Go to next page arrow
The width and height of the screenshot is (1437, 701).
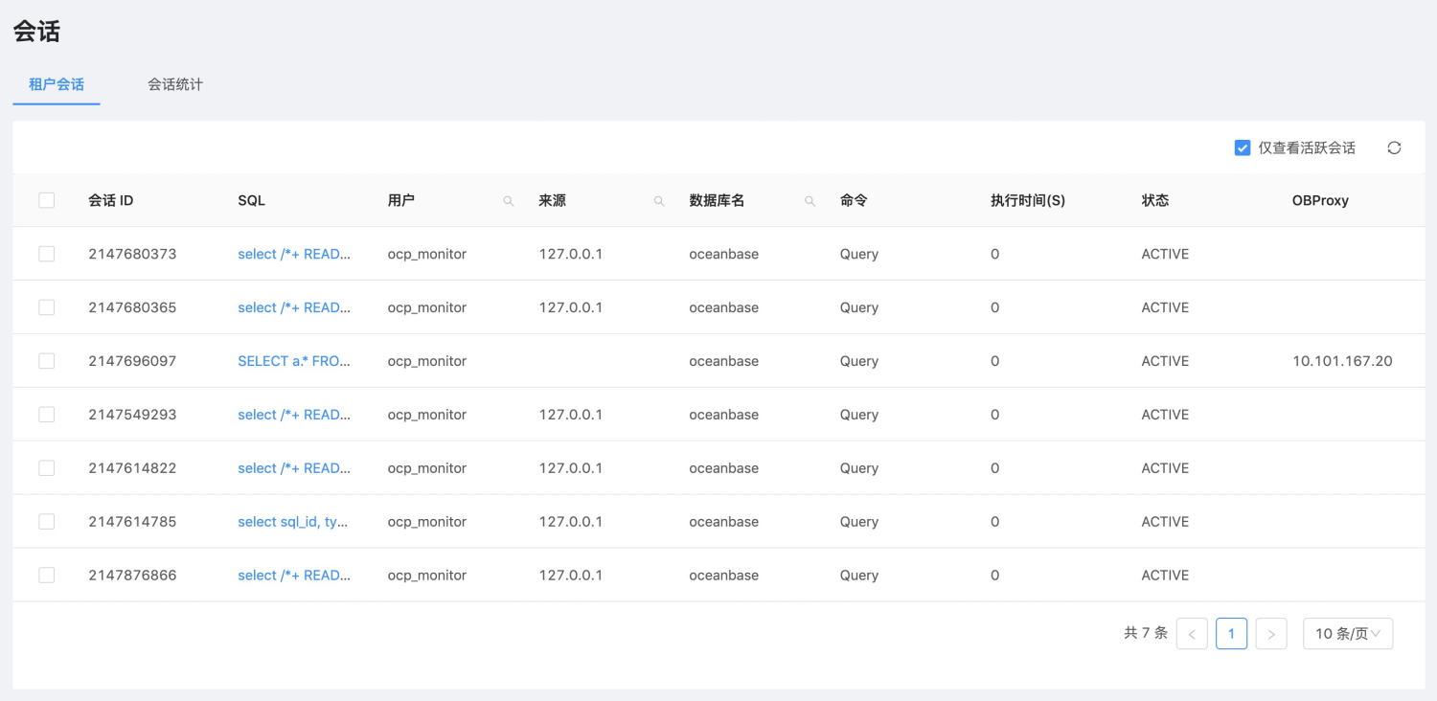coord(1271,634)
